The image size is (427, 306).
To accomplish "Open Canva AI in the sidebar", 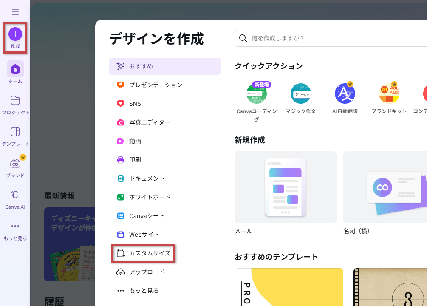I will coord(15,195).
